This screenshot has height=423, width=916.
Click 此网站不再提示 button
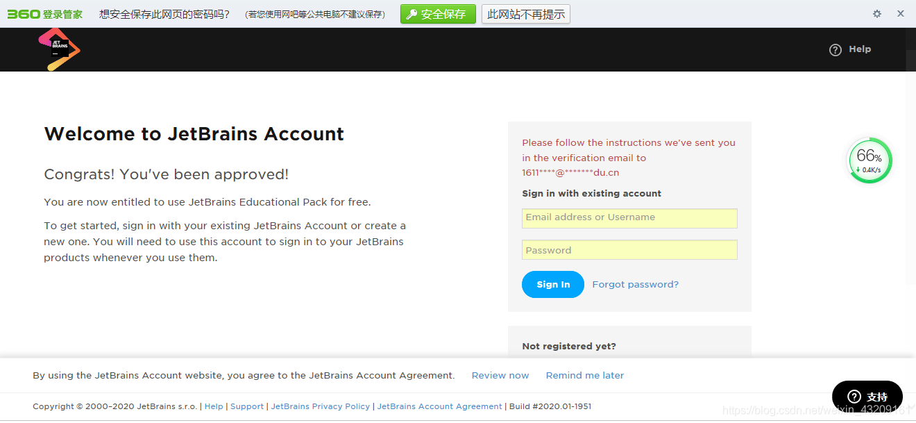click(526, 14)
